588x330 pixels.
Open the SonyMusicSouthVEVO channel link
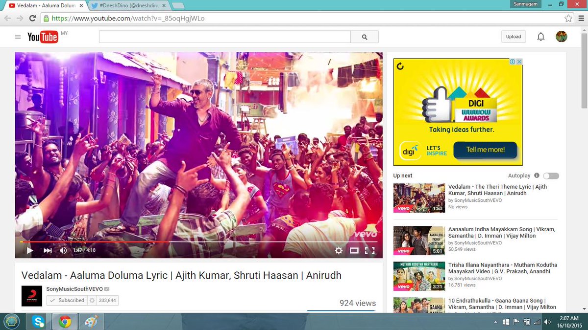pos(74,289)
